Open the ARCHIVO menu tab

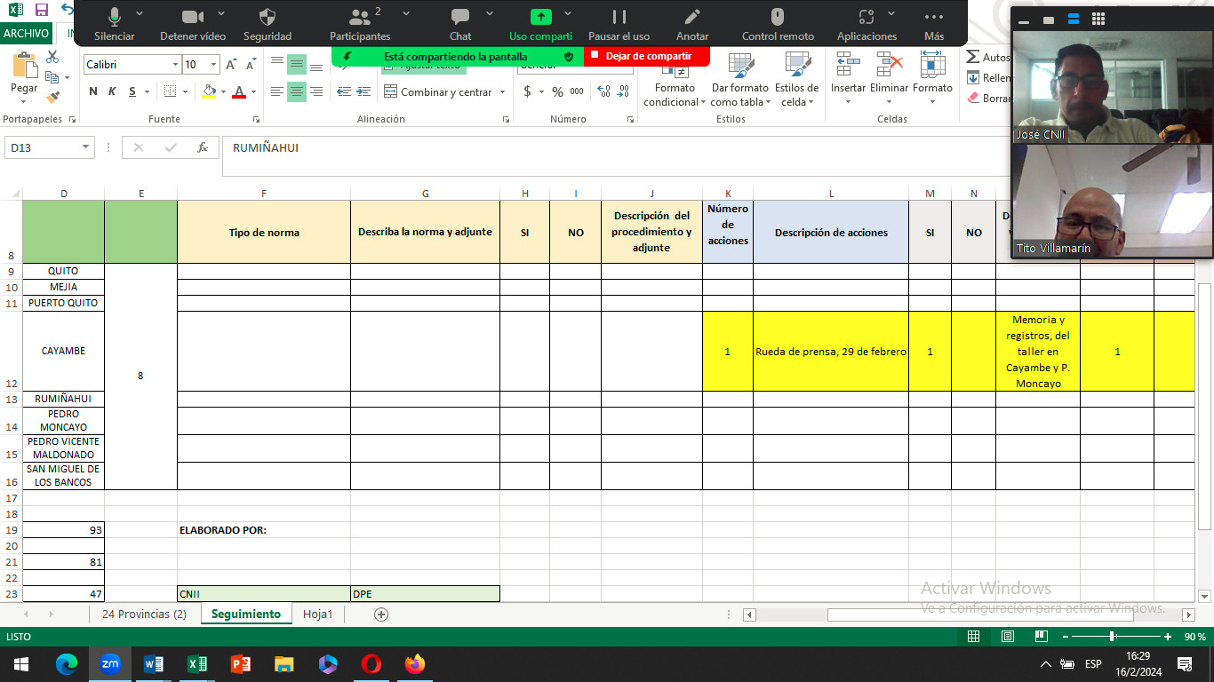pyautogui.click(x=26, y=34)
